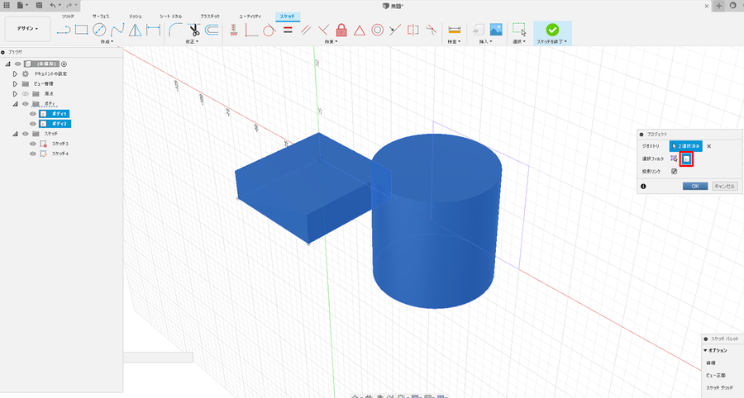This screenshot has height=398, width=744.
Task: Expand the 原点 tree node
Action: pyautogui.click(x=15, y=94)
